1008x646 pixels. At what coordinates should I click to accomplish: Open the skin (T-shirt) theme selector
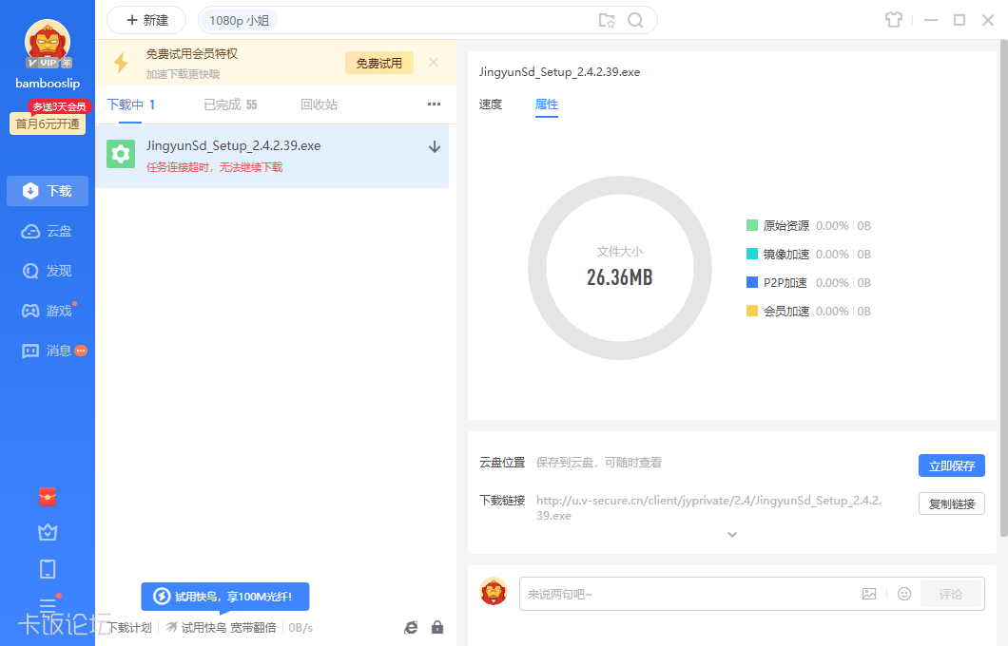coord(892,20)
